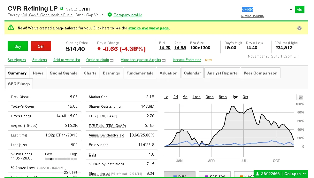Open the Valuation tab

169,73
